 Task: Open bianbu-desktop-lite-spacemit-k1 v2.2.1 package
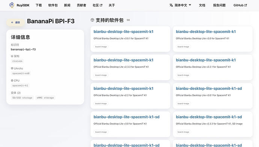click(x=206, y=60)
